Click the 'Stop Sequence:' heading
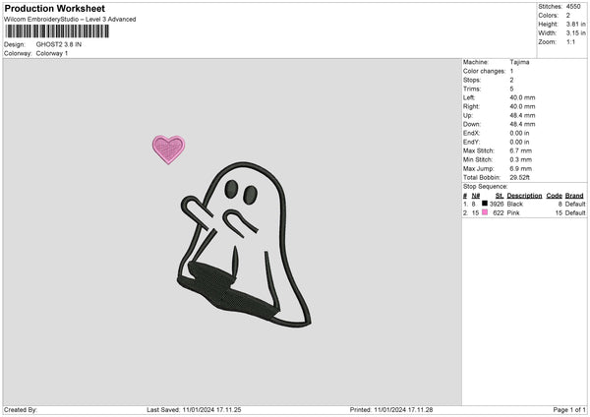This screenshot has height=417, width=590. (x=486, y=187)
